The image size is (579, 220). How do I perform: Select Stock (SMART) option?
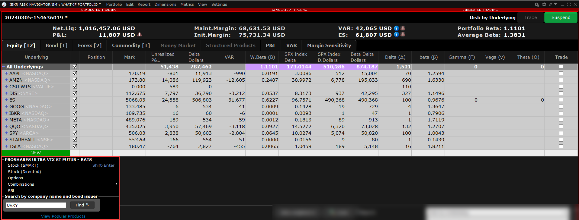23,165
